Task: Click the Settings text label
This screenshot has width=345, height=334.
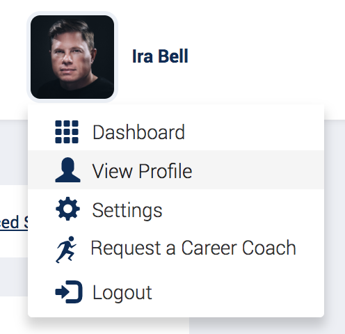Action: 127,210
